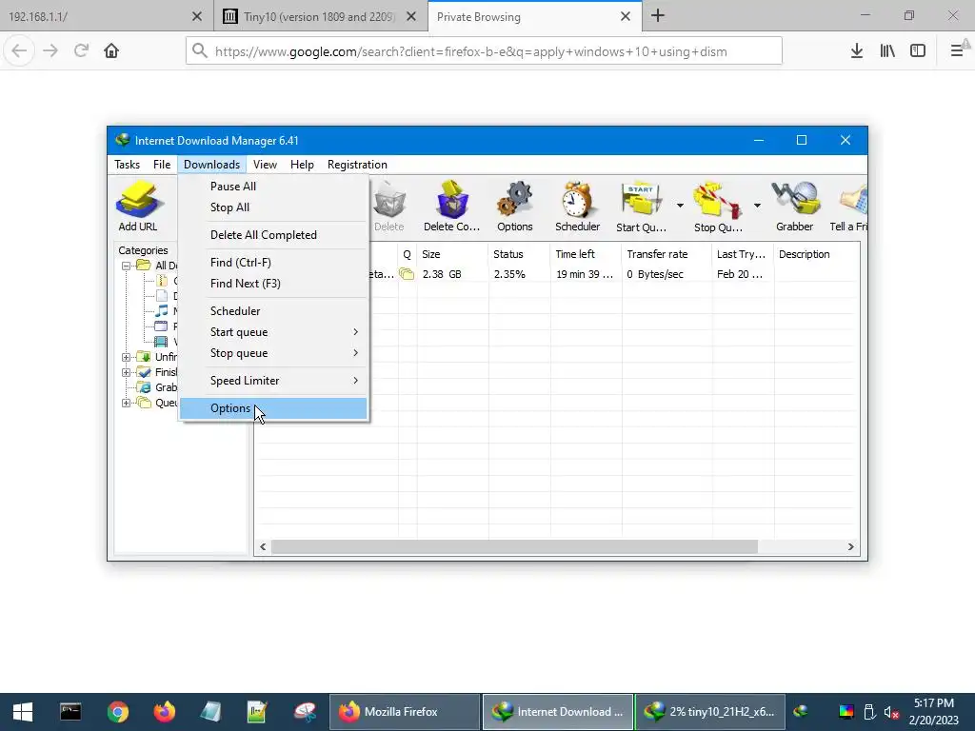Open the Windows Start button
Image resolution: width=975 pixels, height=731 pixels.
click(x=23, y=712)
